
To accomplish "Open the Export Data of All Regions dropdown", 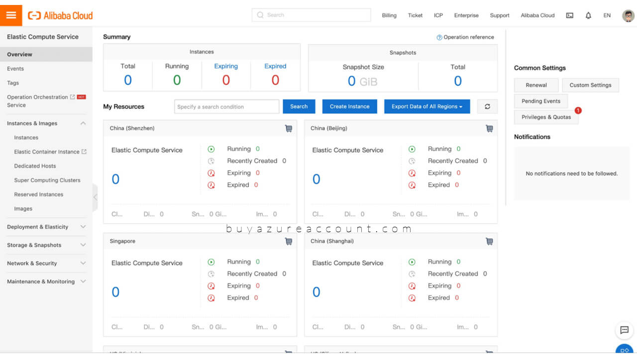I will (427, 106).
